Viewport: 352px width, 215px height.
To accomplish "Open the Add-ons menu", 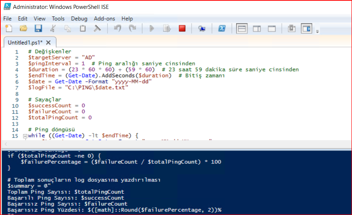I will 104,18.
